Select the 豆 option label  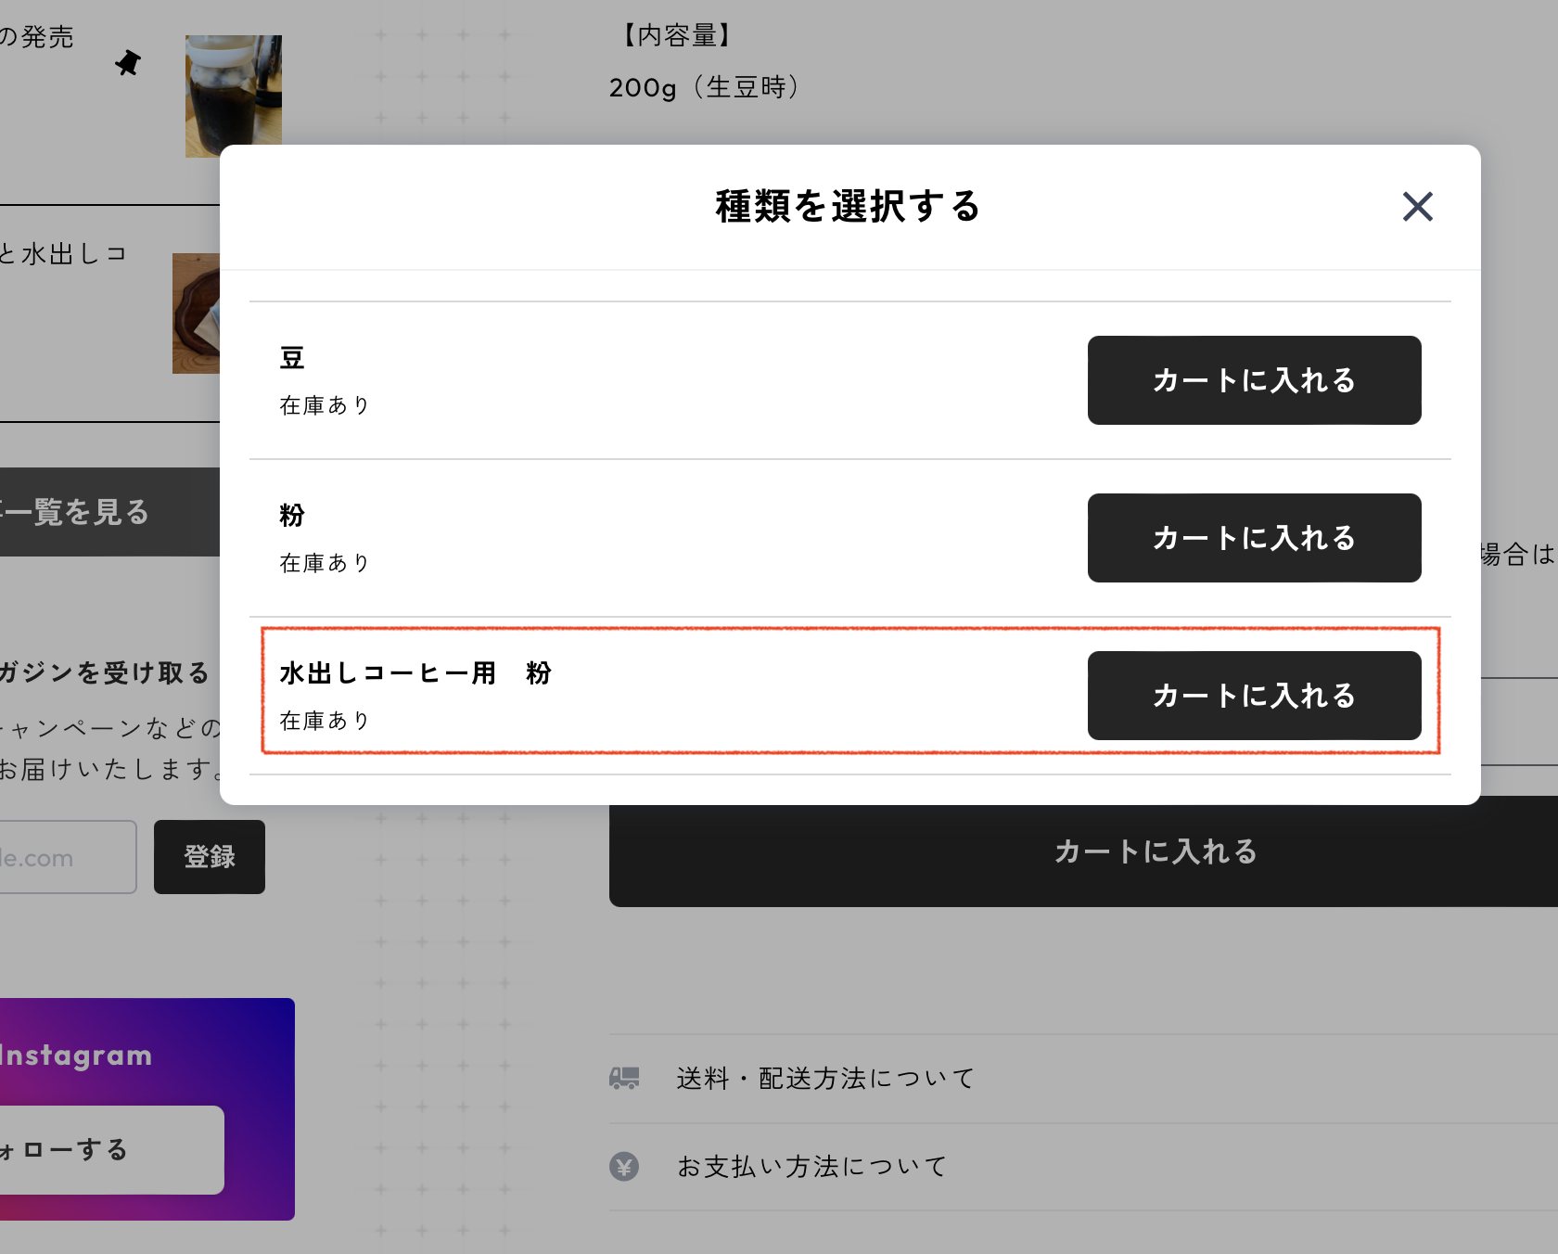pyautogui.click(x=292, y=358)
